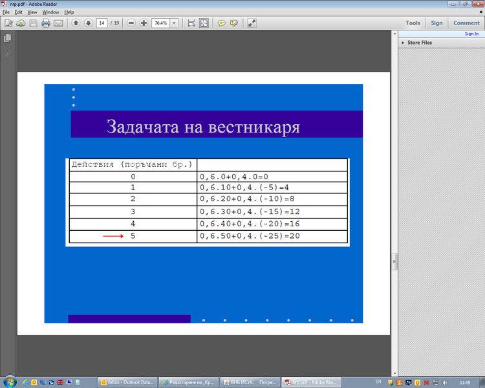This screenshot has height=388, width=485.
Task: Launch Internet Explorer from quick launch
Action: click(25, 382)
